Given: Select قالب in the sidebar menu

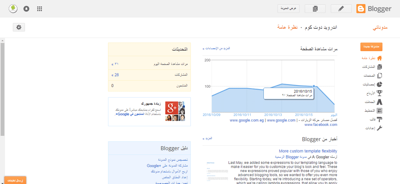Looking at the screenshot, I should coord(373,120).
